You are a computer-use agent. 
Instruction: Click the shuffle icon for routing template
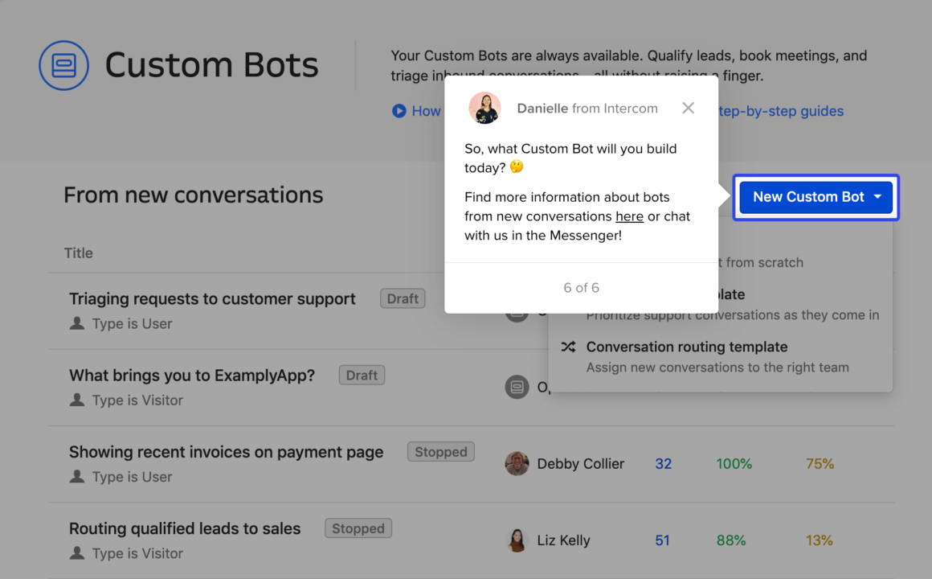click(x=568, y=347)
